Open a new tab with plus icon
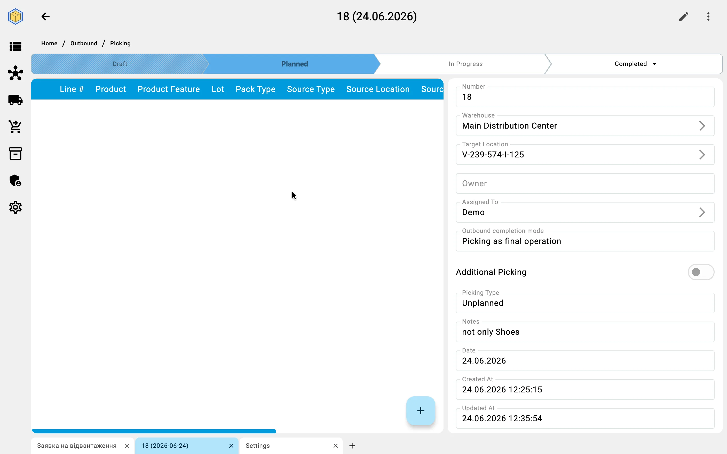The image size is (727, 454). click(352, 445)
